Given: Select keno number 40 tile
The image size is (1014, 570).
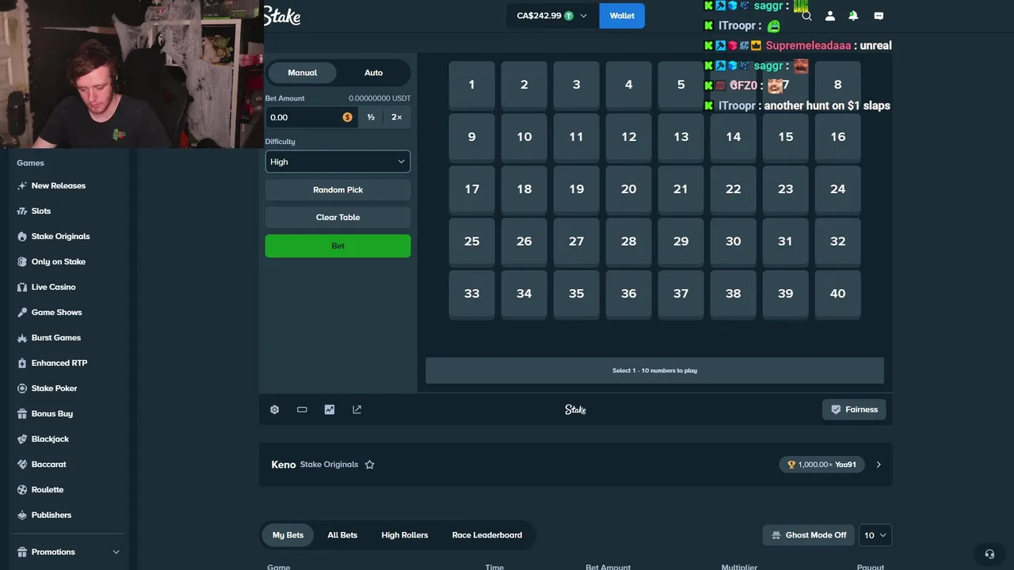Looking at the screenshot, I should [x=838, y=294].
